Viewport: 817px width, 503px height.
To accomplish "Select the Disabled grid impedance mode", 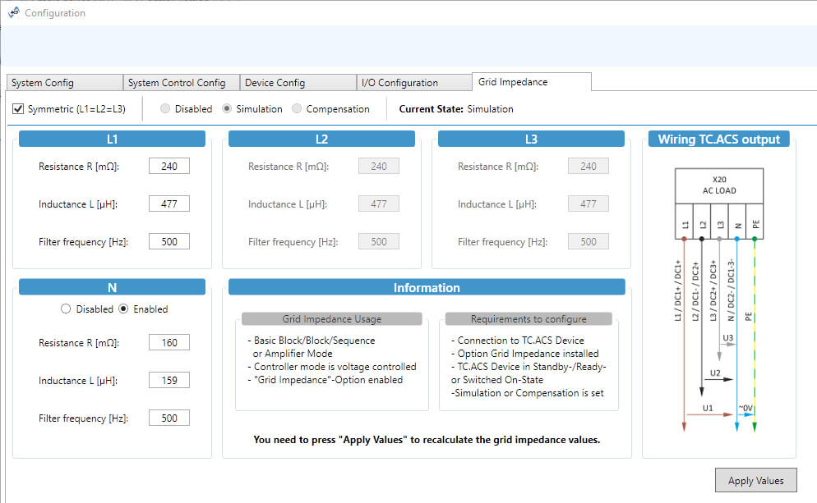I will pyautogui.click(x=166, y=109).
